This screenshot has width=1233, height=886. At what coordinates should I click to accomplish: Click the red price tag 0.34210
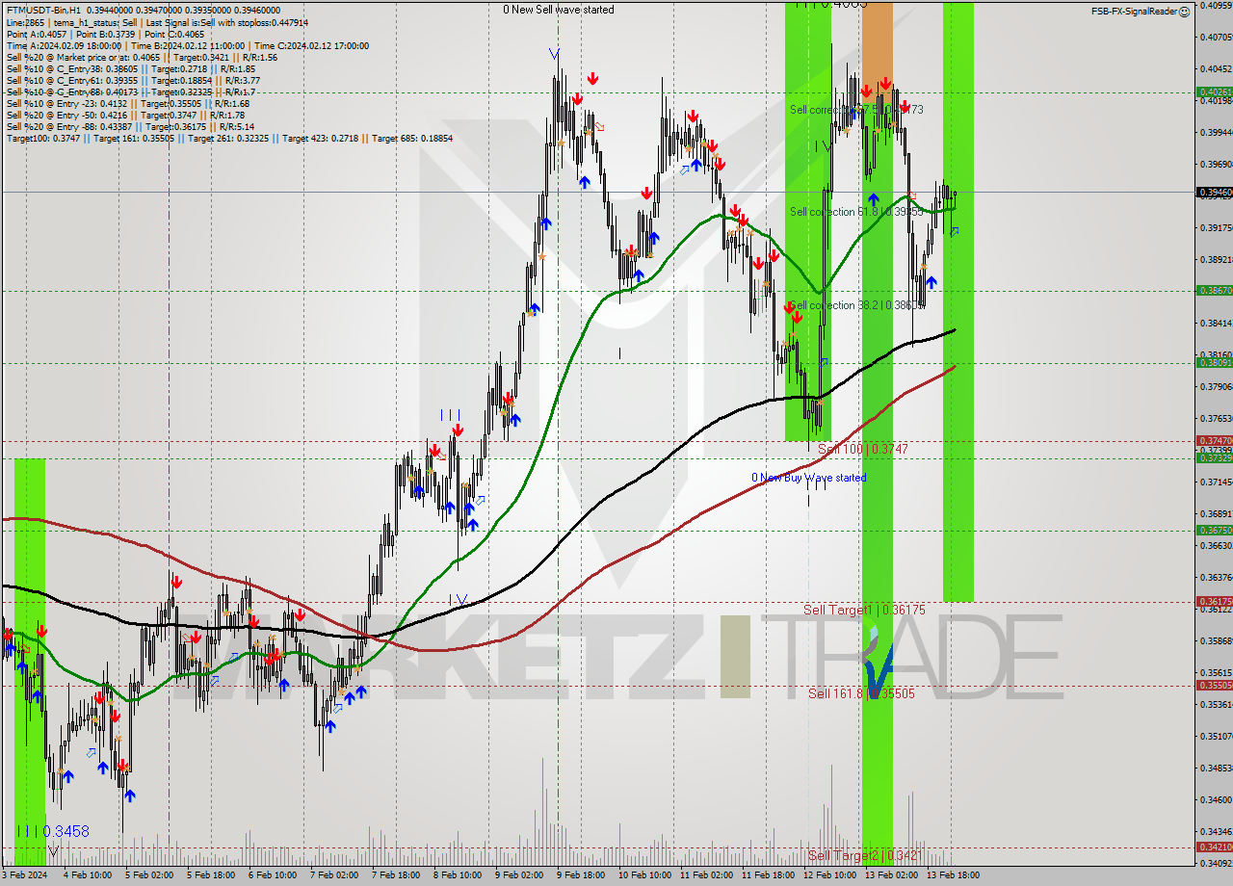coord(1215,847)
